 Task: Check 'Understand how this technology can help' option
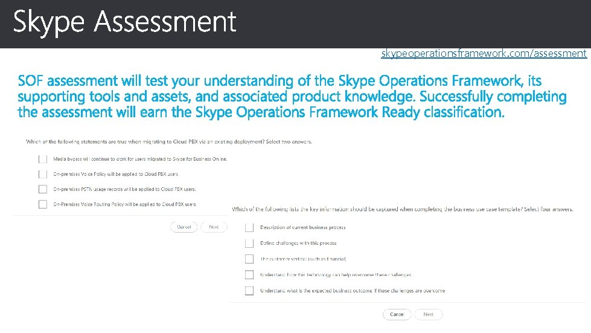pyautogui.click(x=249, y=275)
